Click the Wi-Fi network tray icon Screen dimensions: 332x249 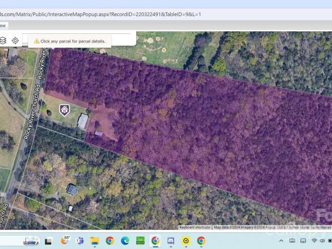pyautogui.click(x=314, y=241)
